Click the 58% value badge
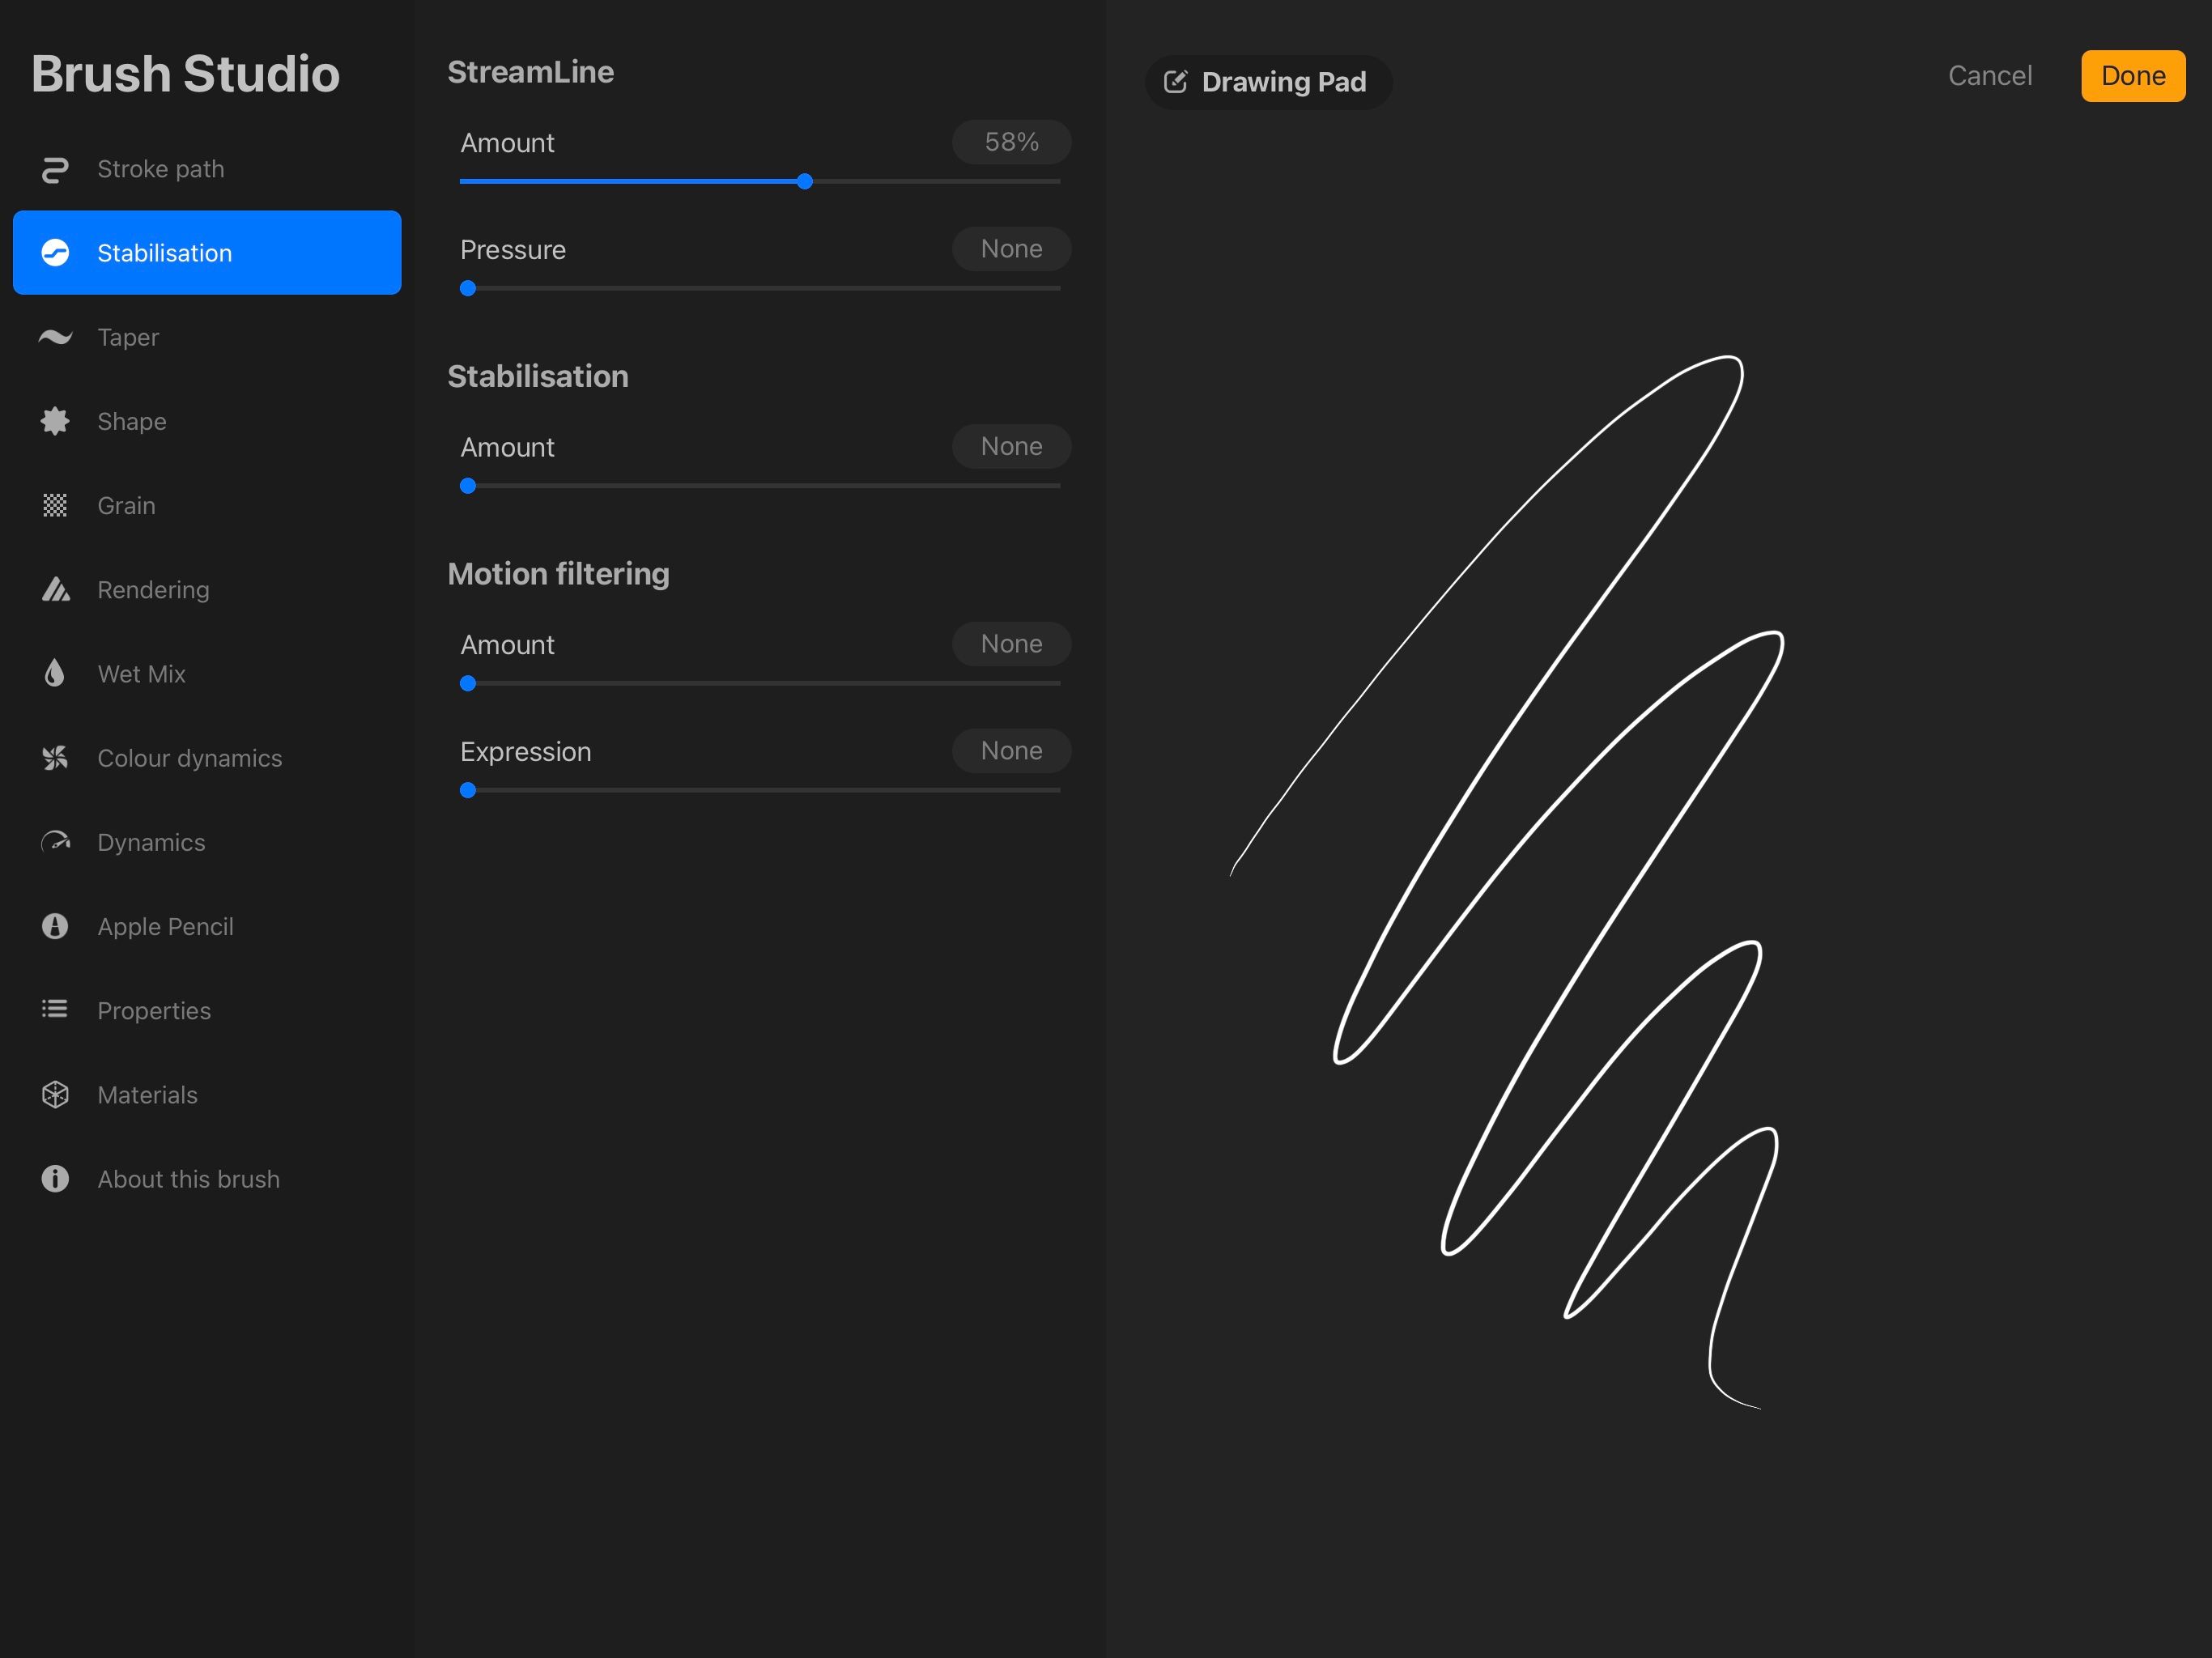Image resolution: width=2212 pixels, height=1658 pixels. point(1010,142)
